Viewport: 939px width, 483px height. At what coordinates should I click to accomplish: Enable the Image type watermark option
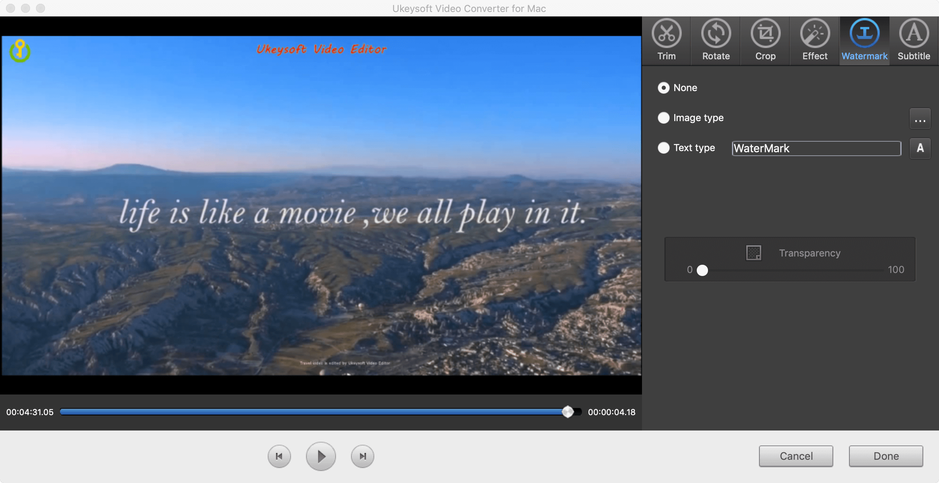tap(664, 117)
